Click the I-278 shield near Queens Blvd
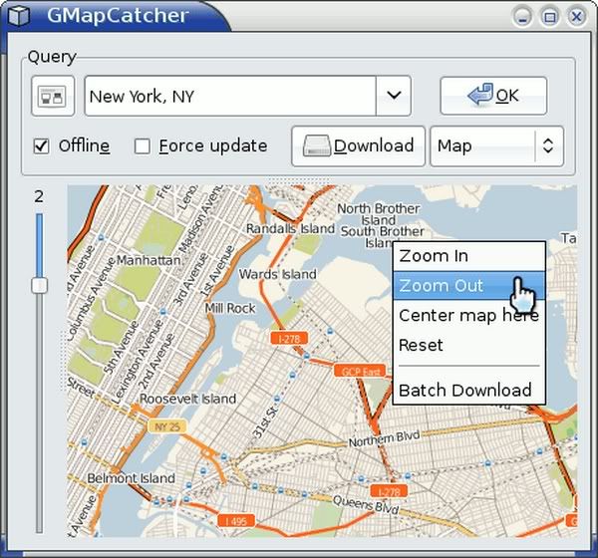This screenshot has height=558, width=598. 389,492
